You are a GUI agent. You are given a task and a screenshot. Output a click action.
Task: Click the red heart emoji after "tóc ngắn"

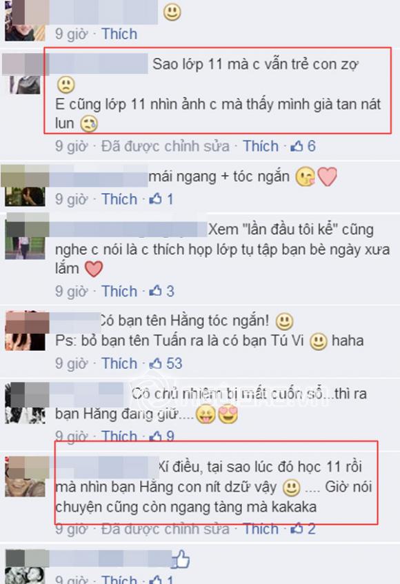point(328,177)
